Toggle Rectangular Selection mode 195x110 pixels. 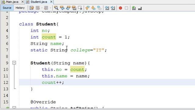tap(80, 8)
